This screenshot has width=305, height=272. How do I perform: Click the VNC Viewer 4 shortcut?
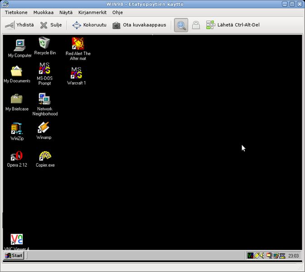17,239
